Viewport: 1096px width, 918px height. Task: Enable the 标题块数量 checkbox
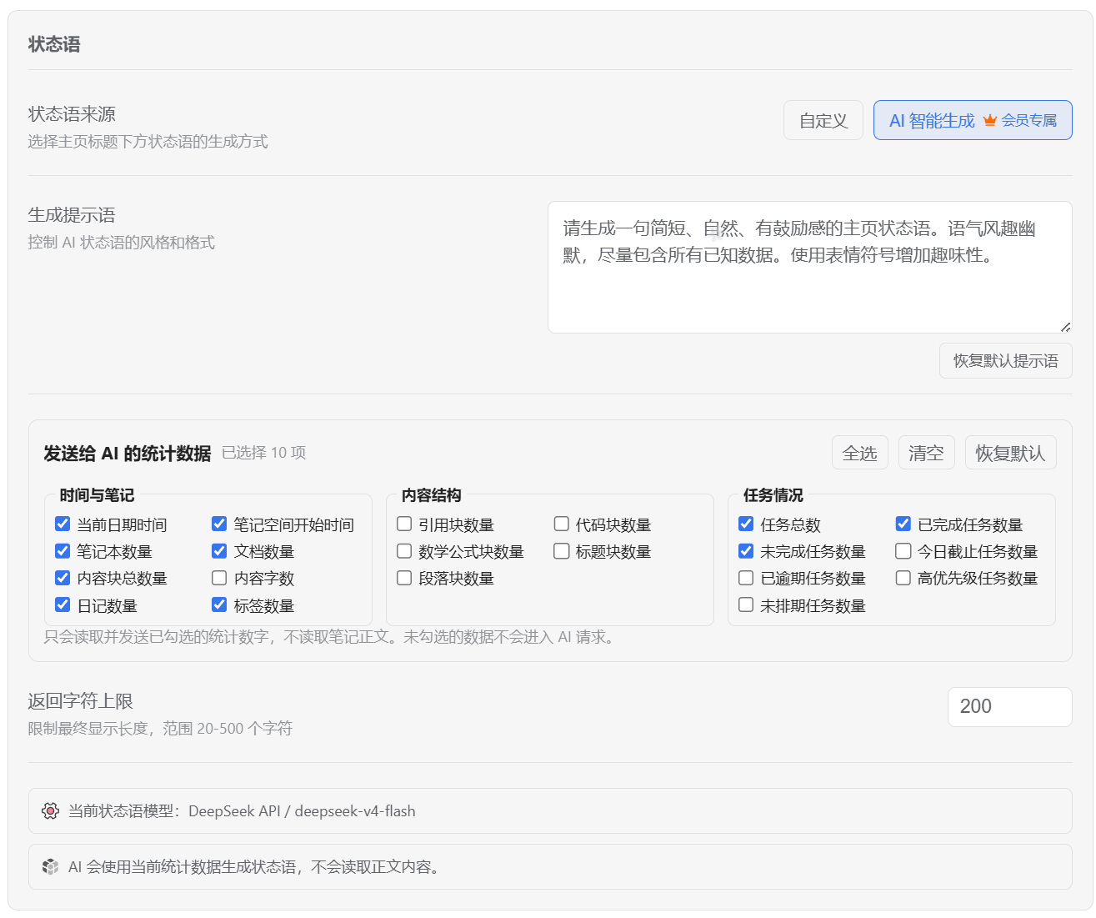pos(562,550)
